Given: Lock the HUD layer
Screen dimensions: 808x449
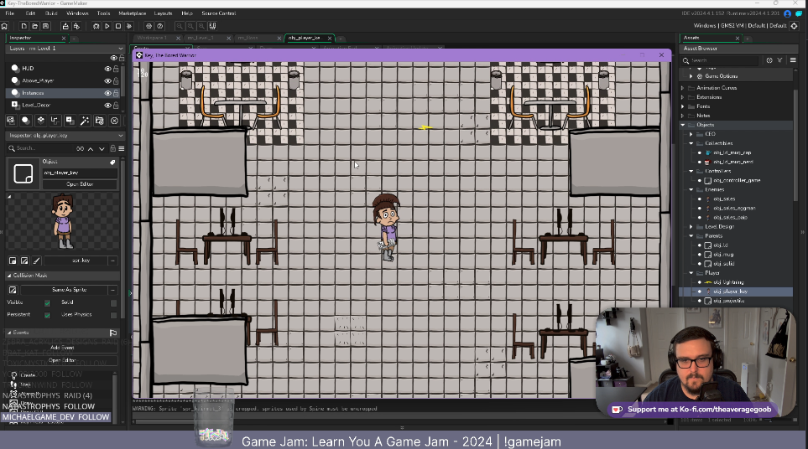Looking at the screenshot, I should coord(116,69).
